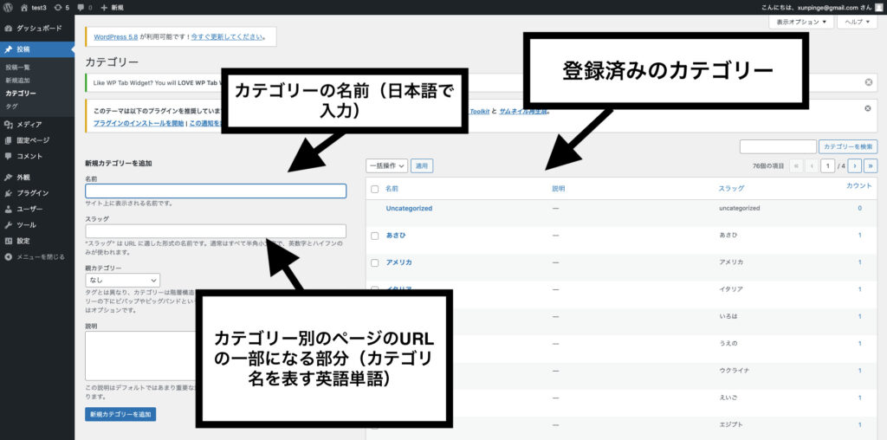887x440 pixels.
Task: Open タグ in the sidebar submenu
Action: (11, 107)
